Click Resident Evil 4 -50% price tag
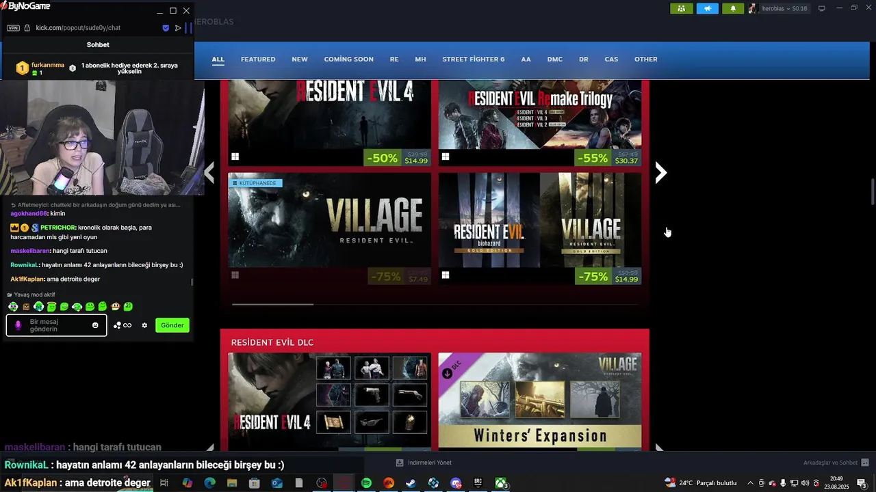Screen dimensions: 876x492 tap(397, 158)
